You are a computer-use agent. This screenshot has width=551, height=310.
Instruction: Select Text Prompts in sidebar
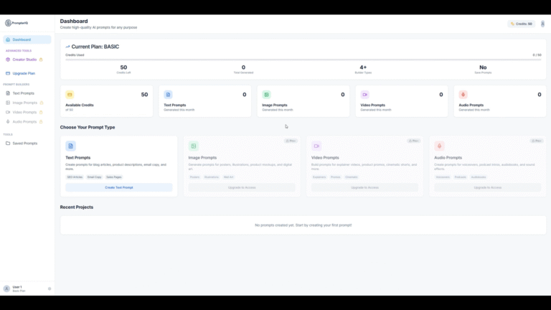coord(23,93)
